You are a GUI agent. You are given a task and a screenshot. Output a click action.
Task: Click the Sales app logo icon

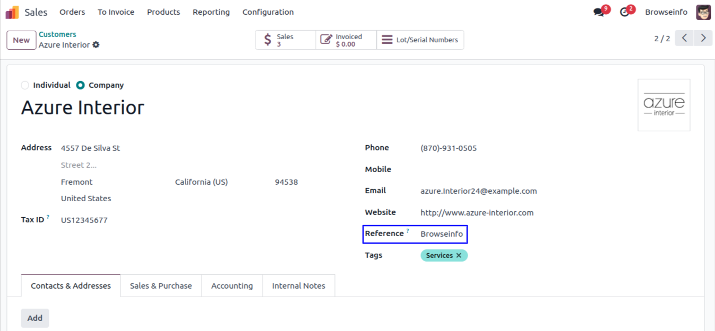pyautogui.click(x=12, y=12)
